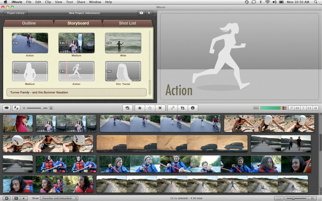Open the Clip menu in the menu bar

pyautogui.click(x=48, y=2)
